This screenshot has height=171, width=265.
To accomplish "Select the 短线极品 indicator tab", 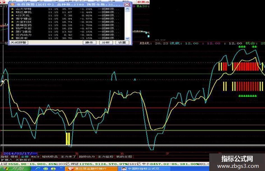I will (x=50, y=157).
